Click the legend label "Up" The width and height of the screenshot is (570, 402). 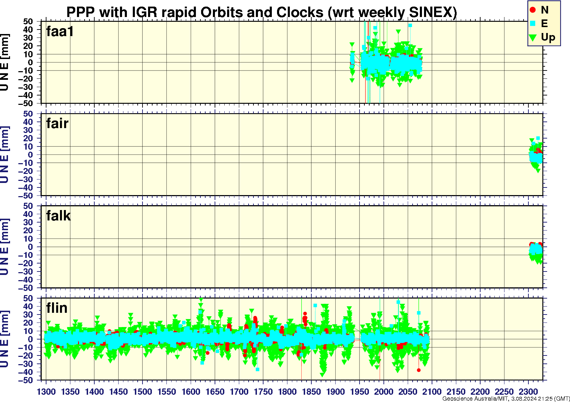[548, 37]
